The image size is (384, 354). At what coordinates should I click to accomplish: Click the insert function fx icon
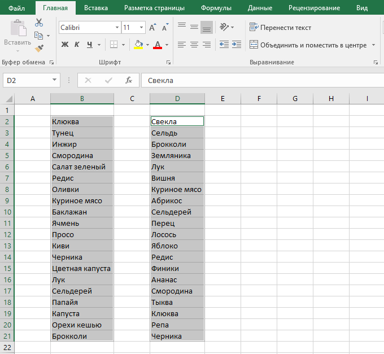pyautogui.click(x=129, y=80)
